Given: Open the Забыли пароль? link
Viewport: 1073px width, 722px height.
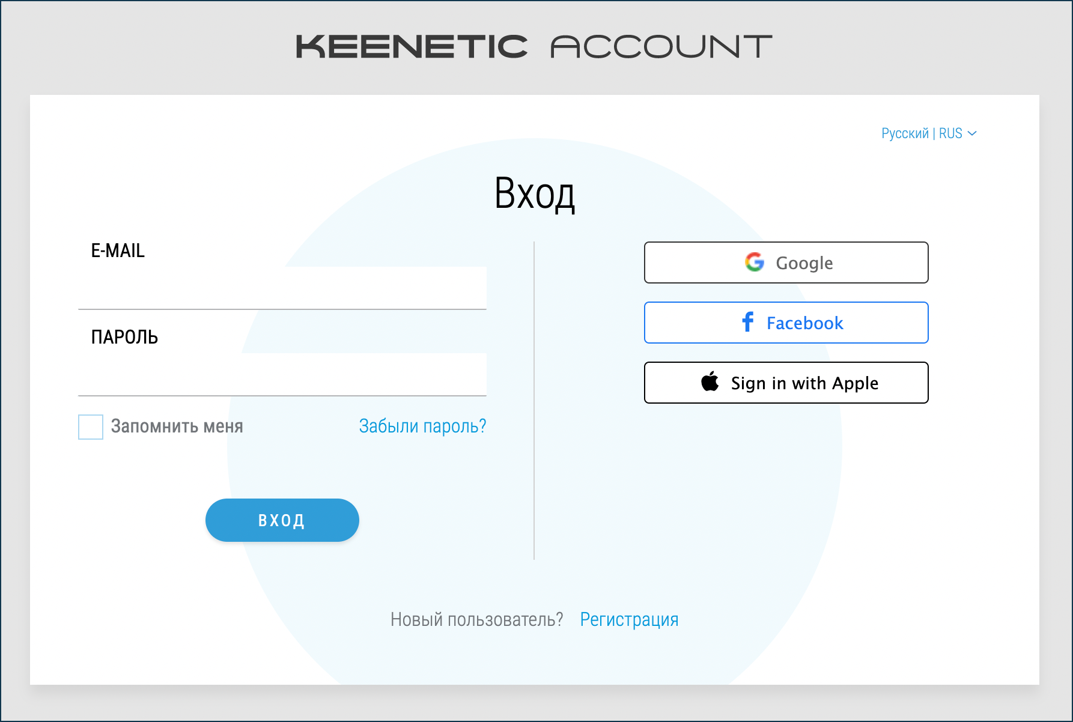Looking at the screenshot, I should click(x=422, y=426).
